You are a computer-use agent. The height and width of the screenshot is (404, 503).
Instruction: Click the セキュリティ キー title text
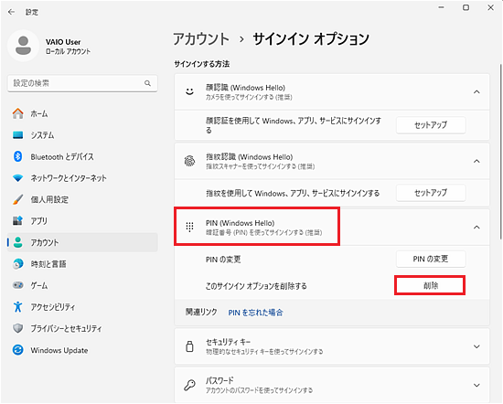point(228,342)
